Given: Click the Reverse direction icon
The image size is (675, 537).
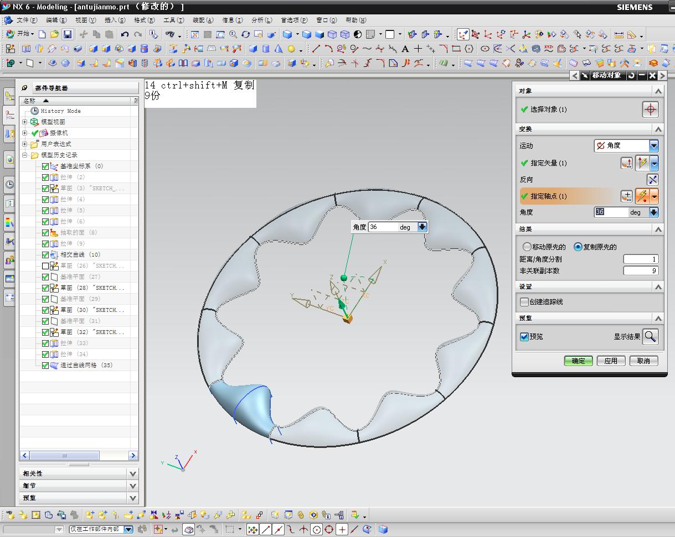Looking at the screenshot, I should pyautogui.click(x=653, y=179).
